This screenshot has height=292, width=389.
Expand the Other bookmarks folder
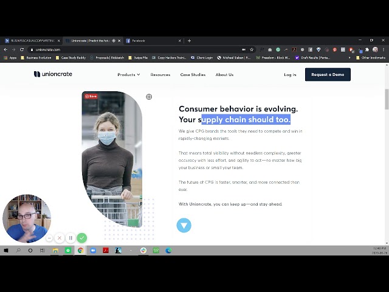[x=371, y=58]
